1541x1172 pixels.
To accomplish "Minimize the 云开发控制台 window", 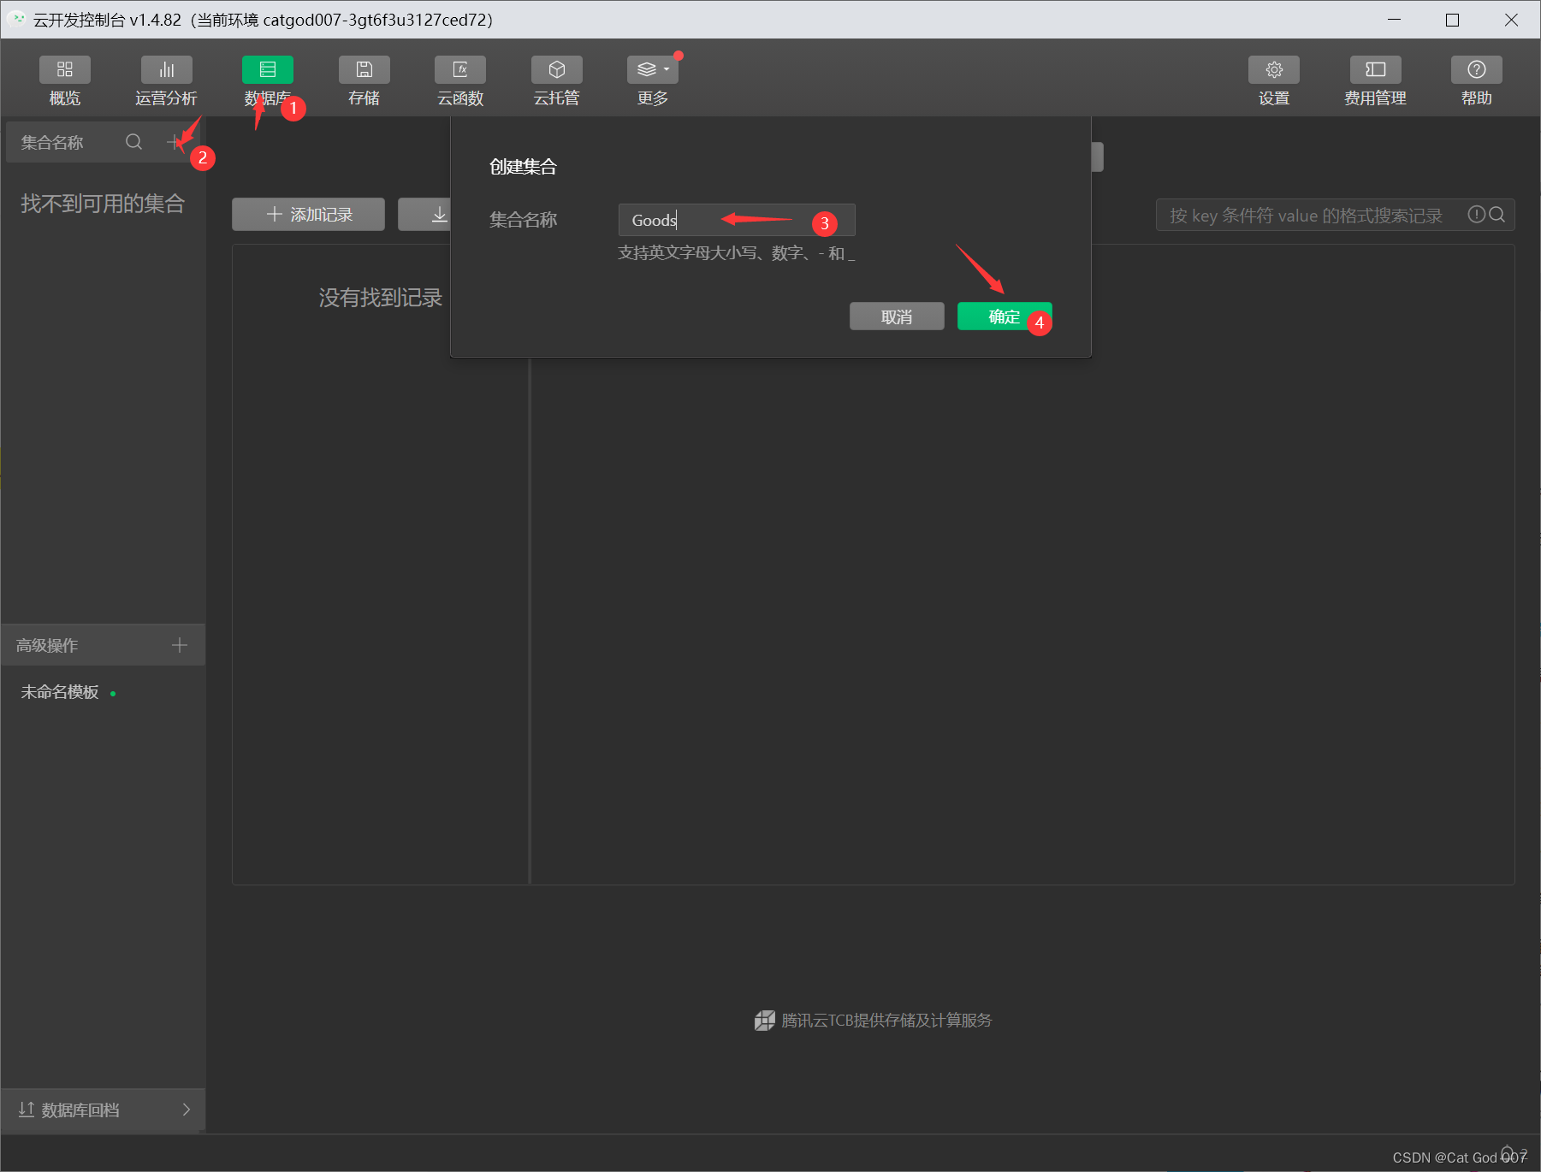I will [1395, 20].
